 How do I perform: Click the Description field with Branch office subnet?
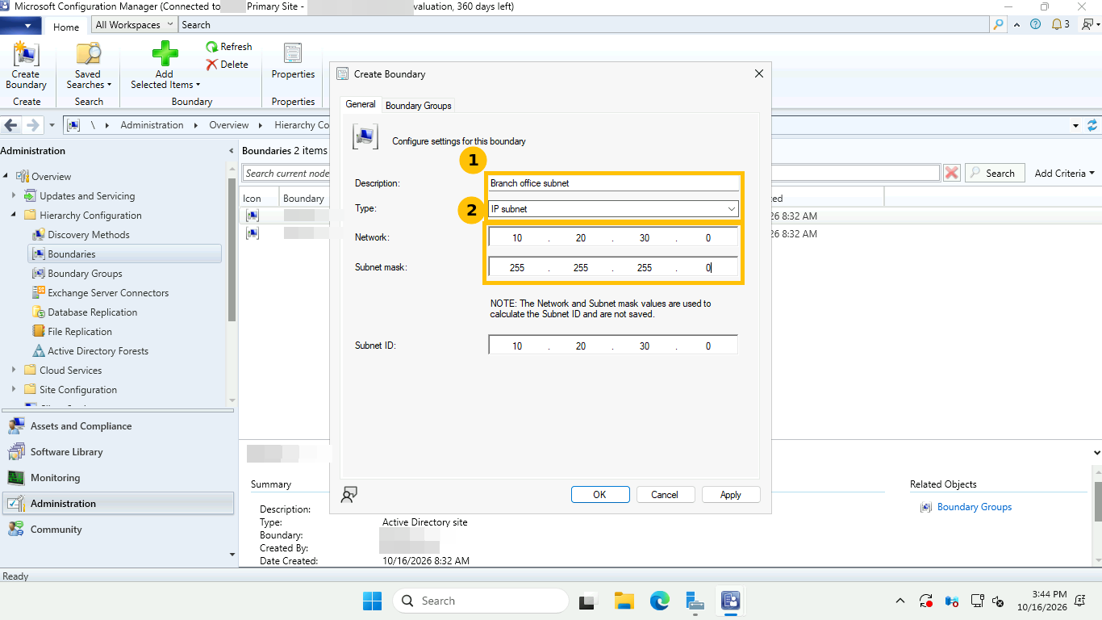point(613,183)
